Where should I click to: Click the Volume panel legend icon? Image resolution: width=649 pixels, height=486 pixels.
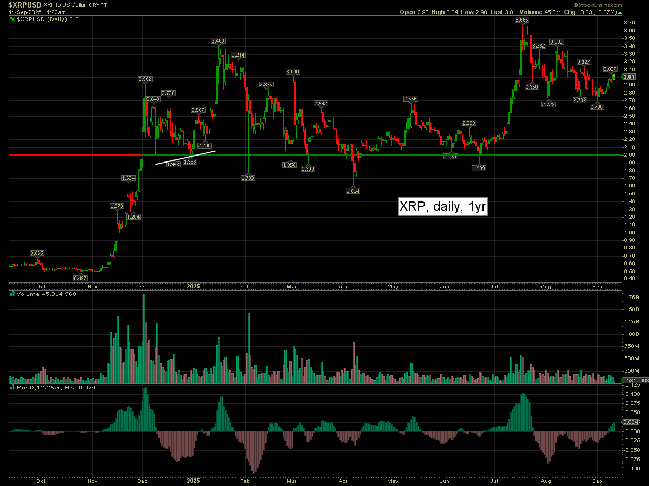14,294
